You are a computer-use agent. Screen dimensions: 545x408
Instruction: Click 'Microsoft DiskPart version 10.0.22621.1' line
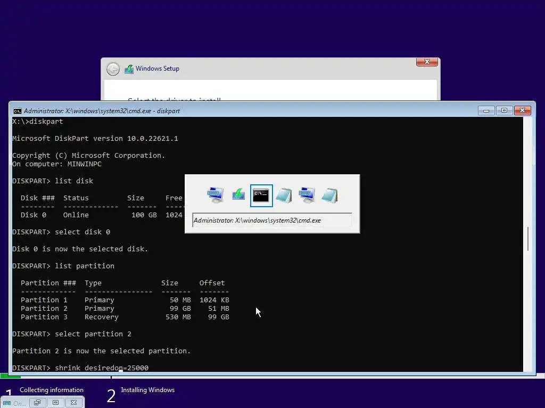tap(95, 139)
